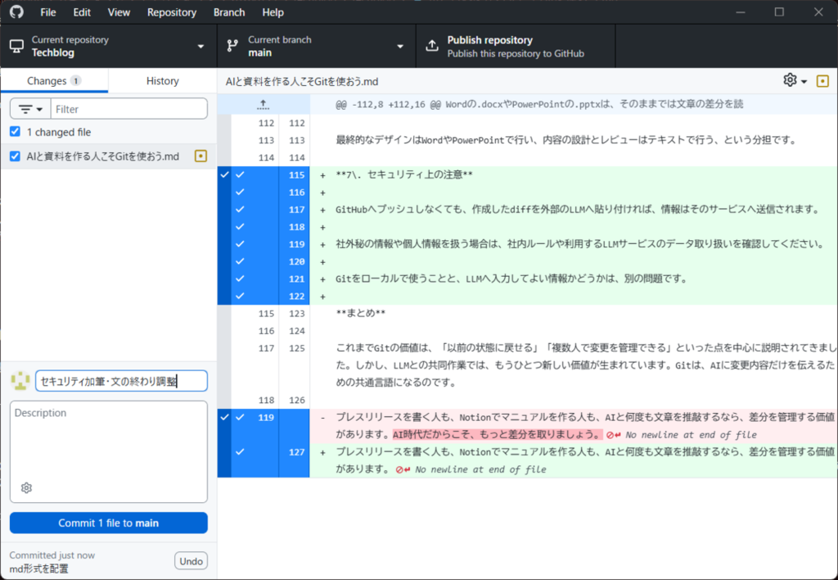Image resolution: width=838 pixels, height=580 pixels.
Task: Click the commit author avatar
Action: 20,381
